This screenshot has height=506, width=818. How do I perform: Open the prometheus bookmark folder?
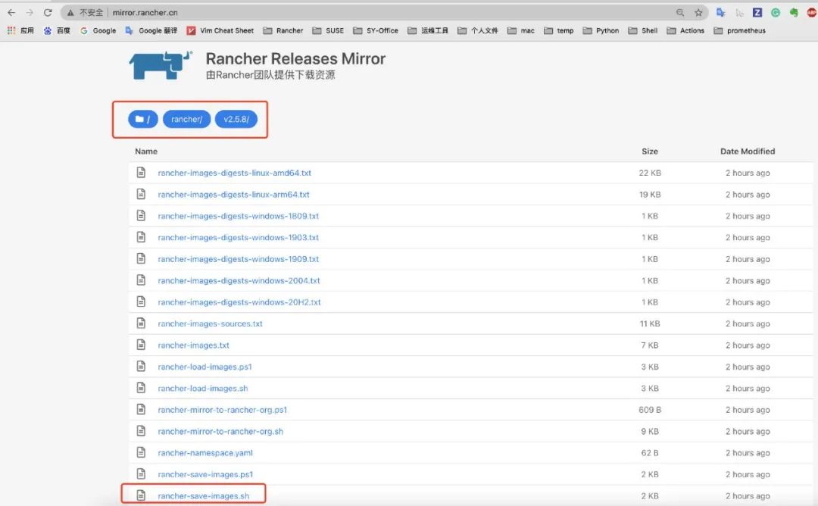[740, 31]
